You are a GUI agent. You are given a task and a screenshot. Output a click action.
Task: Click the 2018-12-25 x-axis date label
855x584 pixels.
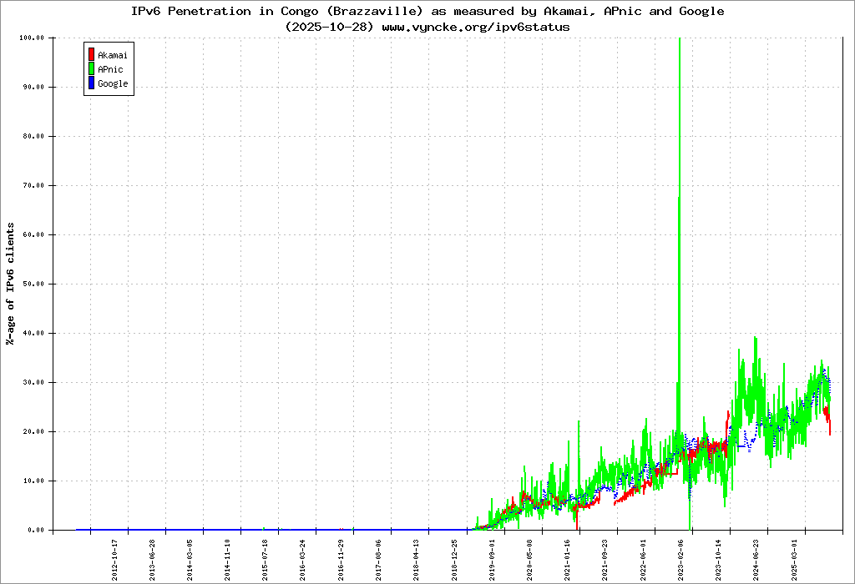click(455, 557)
